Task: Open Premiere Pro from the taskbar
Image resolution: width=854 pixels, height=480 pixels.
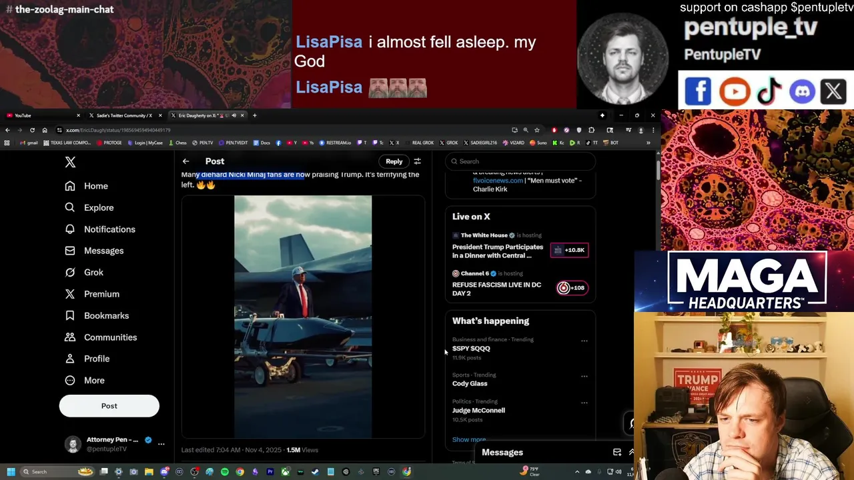Action: click(x=270, y=472)
